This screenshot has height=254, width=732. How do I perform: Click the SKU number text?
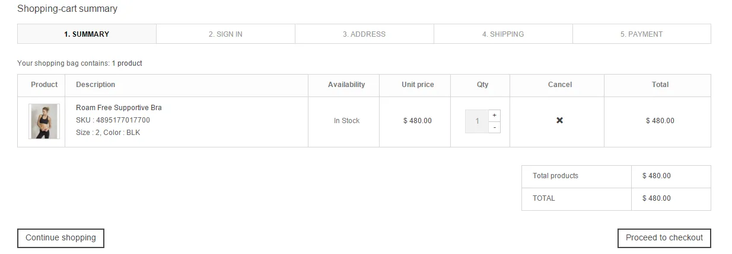point(113,120)
